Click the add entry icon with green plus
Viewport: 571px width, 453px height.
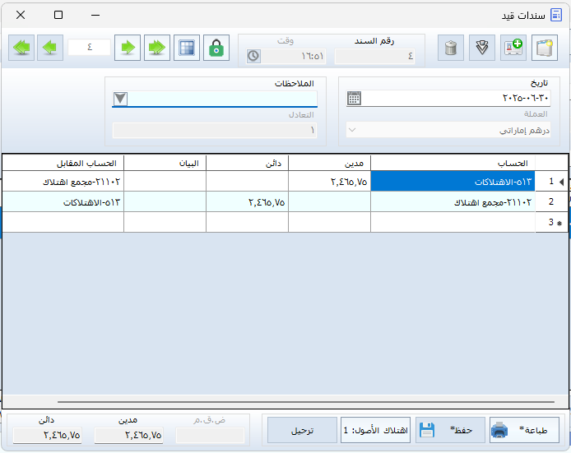[513, 48]
